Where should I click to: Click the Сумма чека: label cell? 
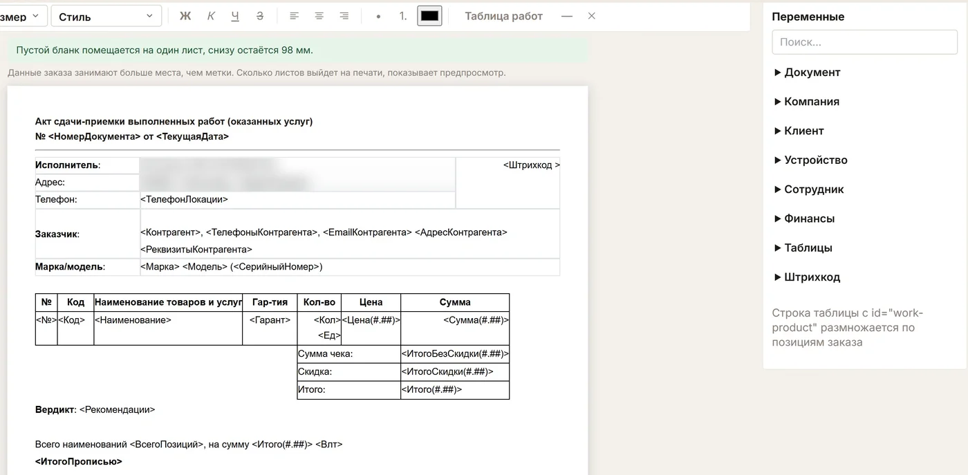(x=348, y=354)
